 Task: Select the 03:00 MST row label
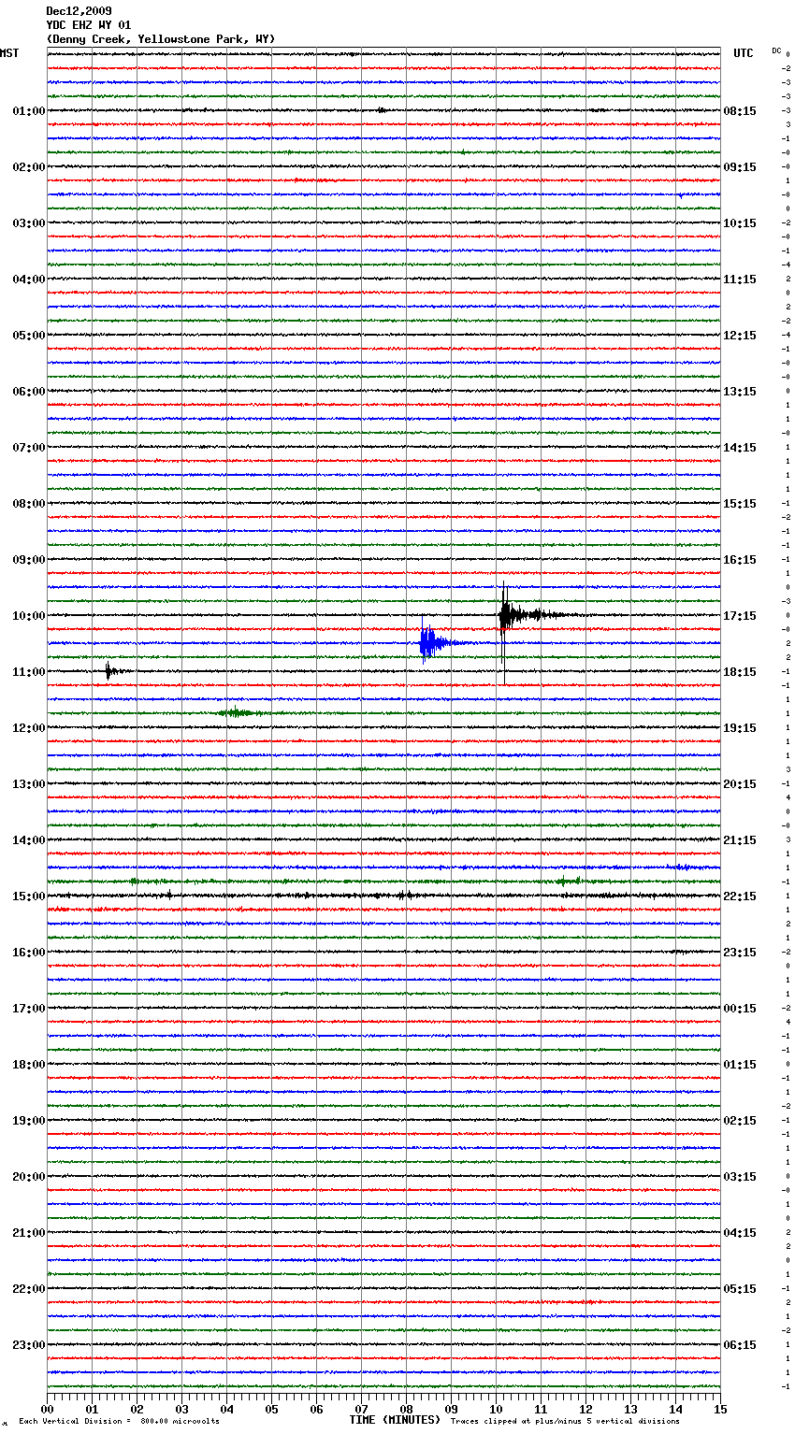(28, 223)
